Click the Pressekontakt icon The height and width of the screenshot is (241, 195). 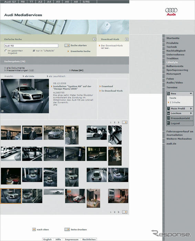click(168, 118)
